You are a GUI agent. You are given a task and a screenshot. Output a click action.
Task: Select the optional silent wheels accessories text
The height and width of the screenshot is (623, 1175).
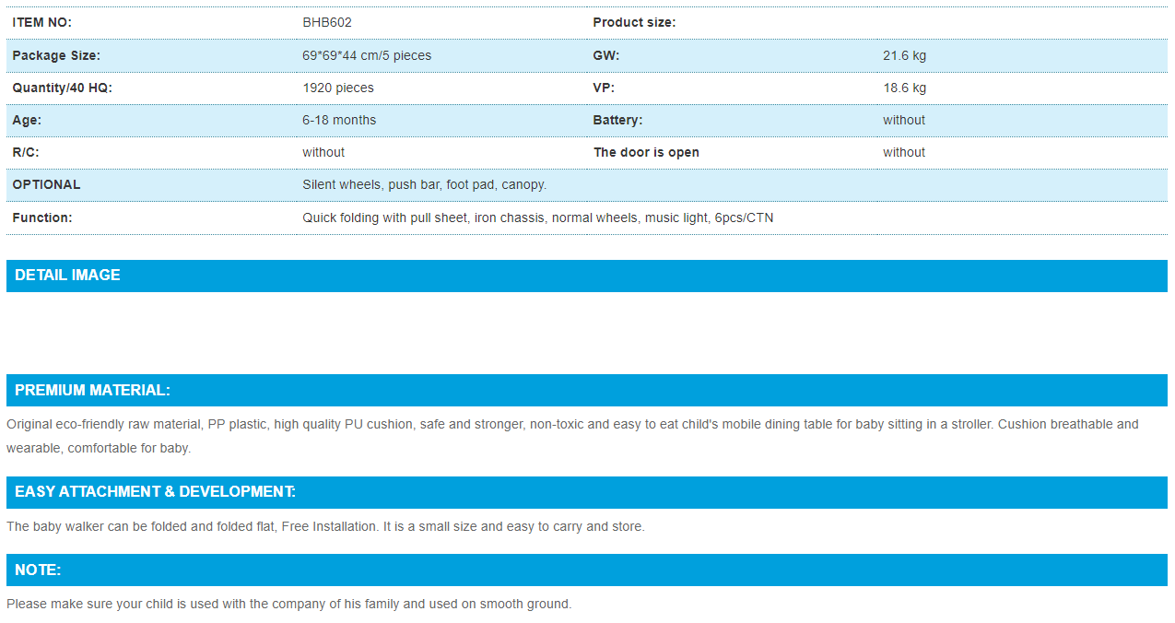(x=424, y=184)
